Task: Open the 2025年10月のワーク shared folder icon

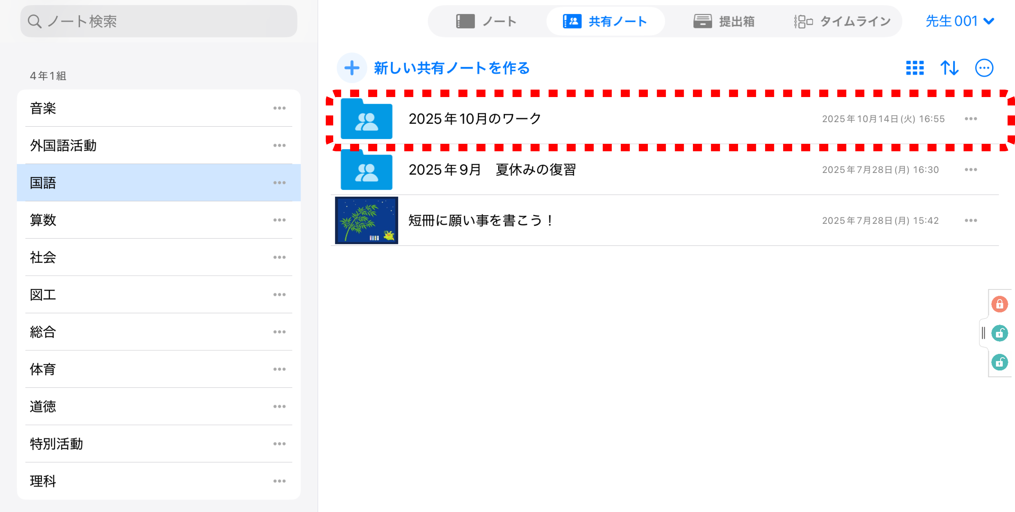Action: [366, 119]
